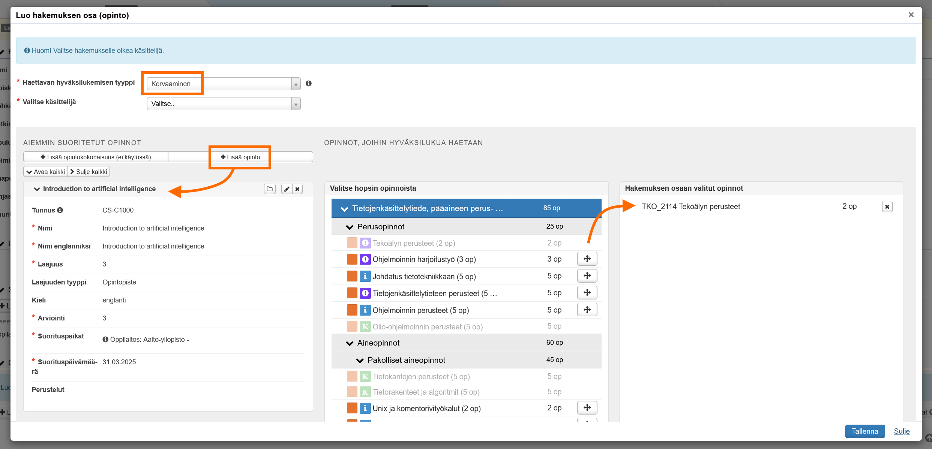This screenshot has height=449, width=932.
Task: Open the Valitse käsittelijä dropdown
Action: coord(224,103)
